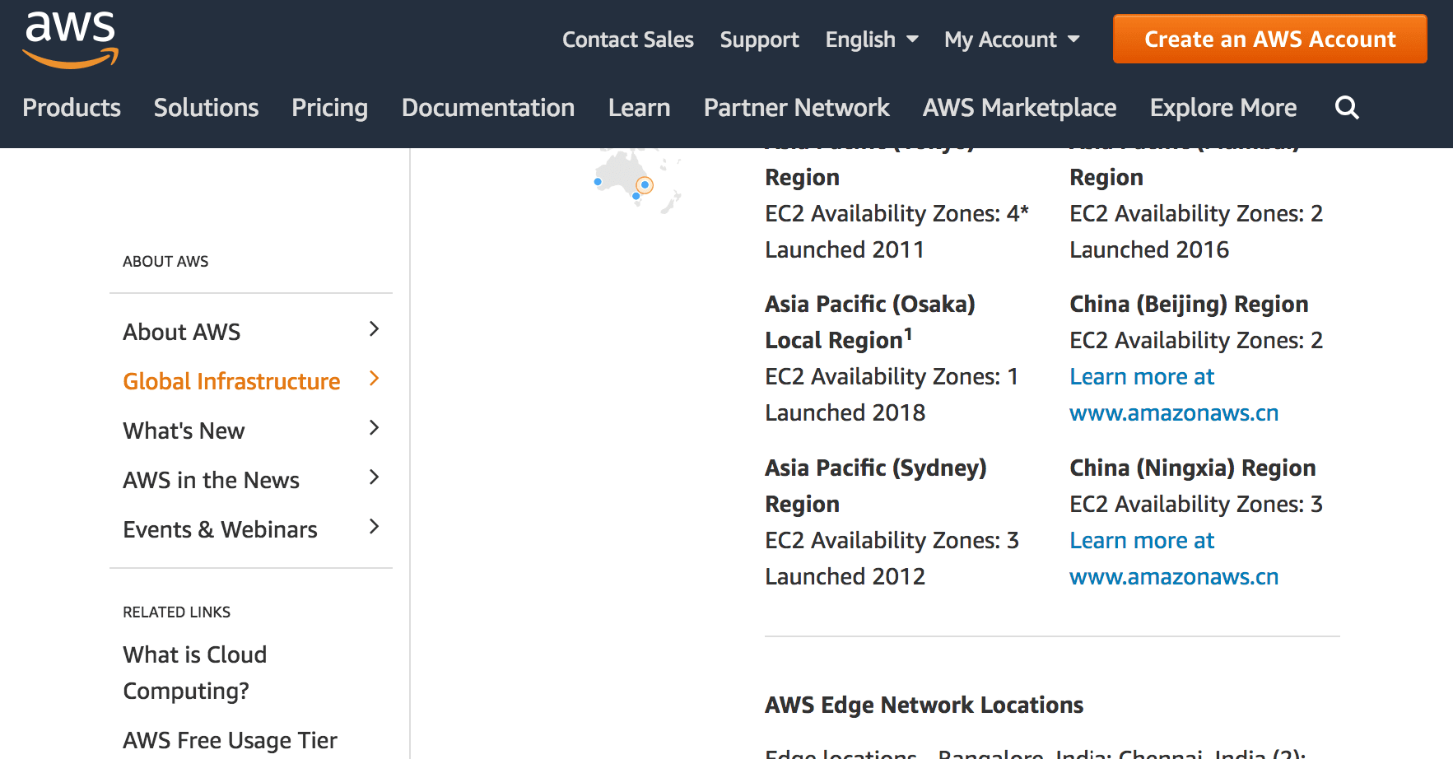Open AWS Free Usage Tier link
Image resolution: width=1453 pixels, height=759 pixels.
(x=230, y=740)
